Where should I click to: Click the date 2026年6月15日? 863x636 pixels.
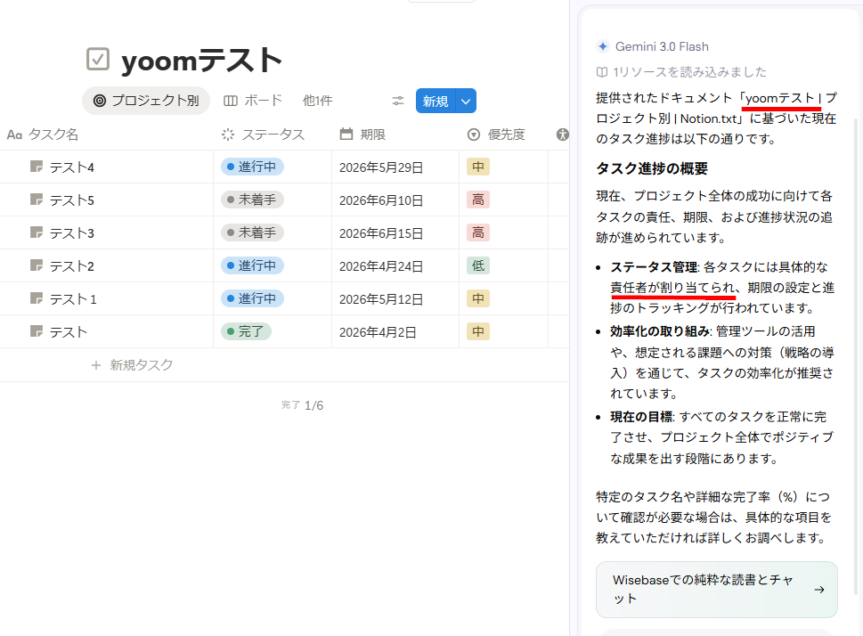pyautogui.click(x=381, y=233)
